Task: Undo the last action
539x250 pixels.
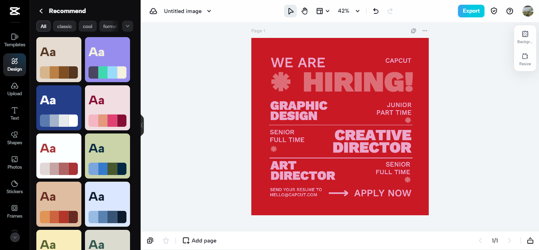Action: pos(376,11)
